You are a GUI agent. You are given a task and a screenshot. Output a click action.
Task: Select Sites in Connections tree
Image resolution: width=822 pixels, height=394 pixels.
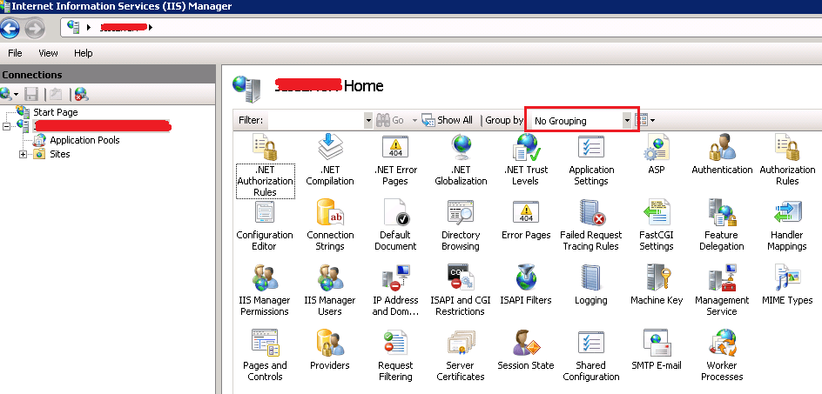[x=60, y=154]
